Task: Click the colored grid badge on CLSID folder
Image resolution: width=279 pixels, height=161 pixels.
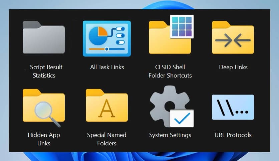Action: [182, 26]
